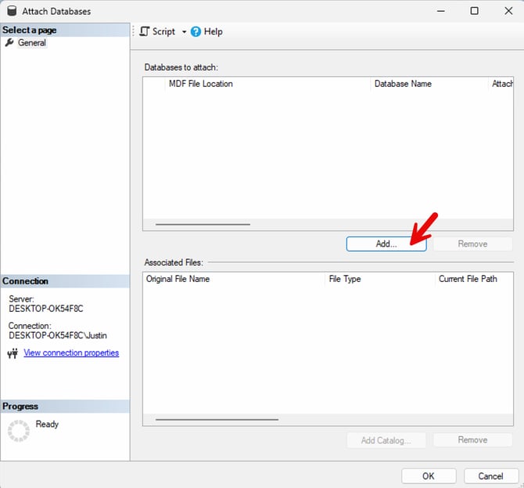
Task: Click the Current File Path column header
Action: pos(468,279)
